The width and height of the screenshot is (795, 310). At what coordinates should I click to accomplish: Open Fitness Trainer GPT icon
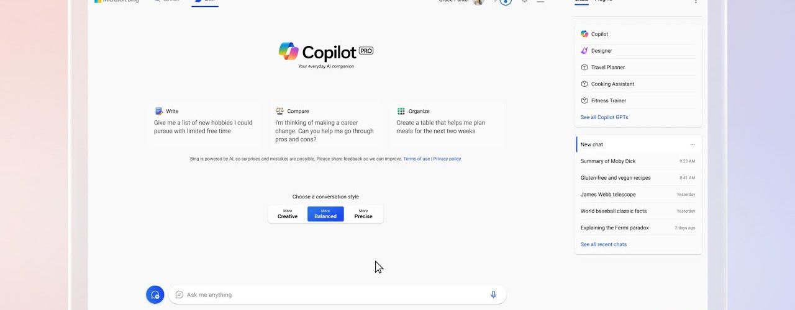tap(584, 100)
